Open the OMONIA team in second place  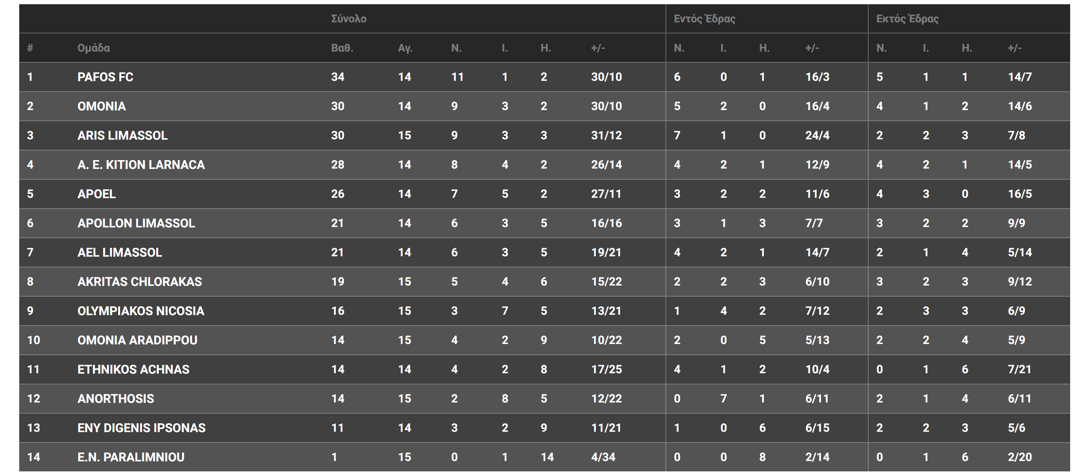pos(102,107)
